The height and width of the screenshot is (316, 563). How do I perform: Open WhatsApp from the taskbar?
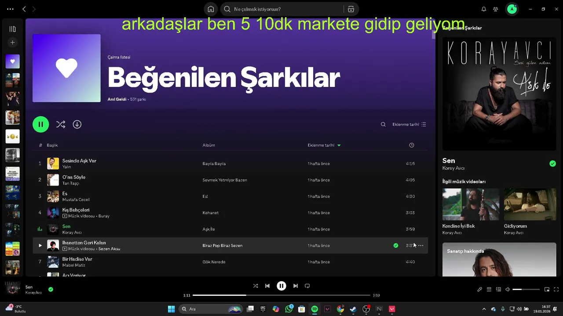289,309
